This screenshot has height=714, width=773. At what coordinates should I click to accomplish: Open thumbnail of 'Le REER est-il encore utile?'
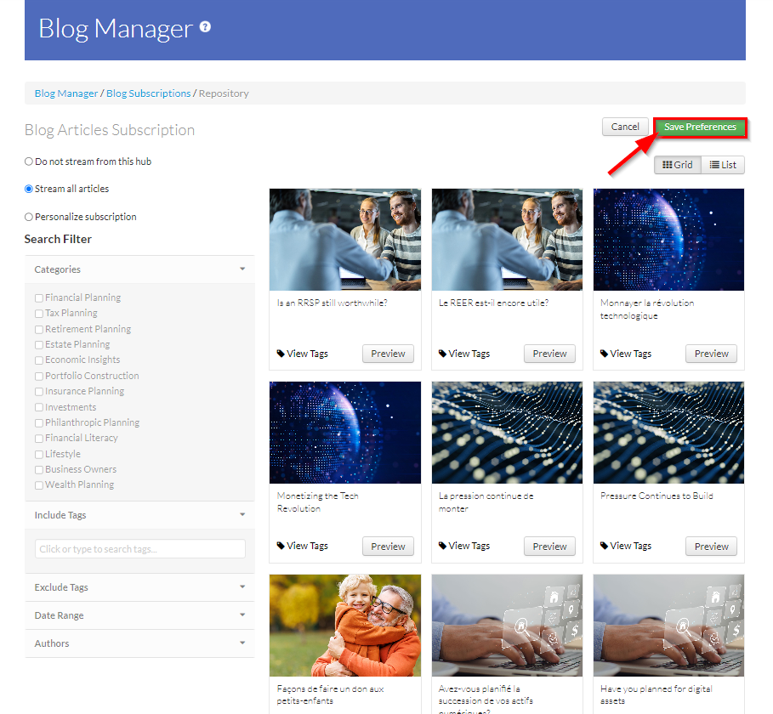click(507, 240)
